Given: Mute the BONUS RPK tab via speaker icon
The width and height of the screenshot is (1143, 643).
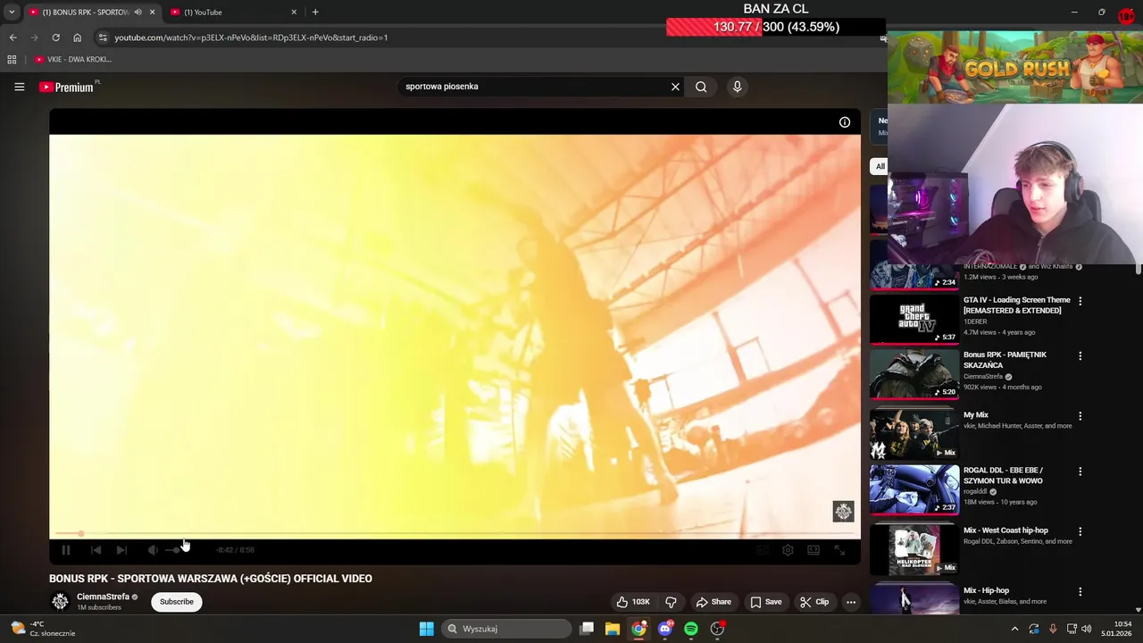Looking at the screenshot, I should tap(138, 13).
